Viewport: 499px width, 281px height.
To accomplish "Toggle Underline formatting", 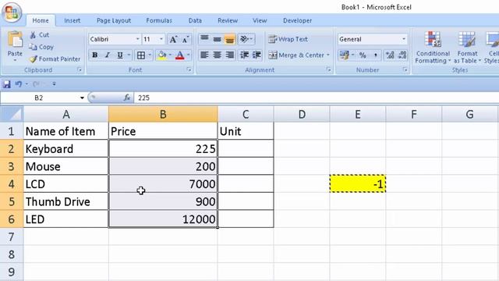I will (120, 55).
